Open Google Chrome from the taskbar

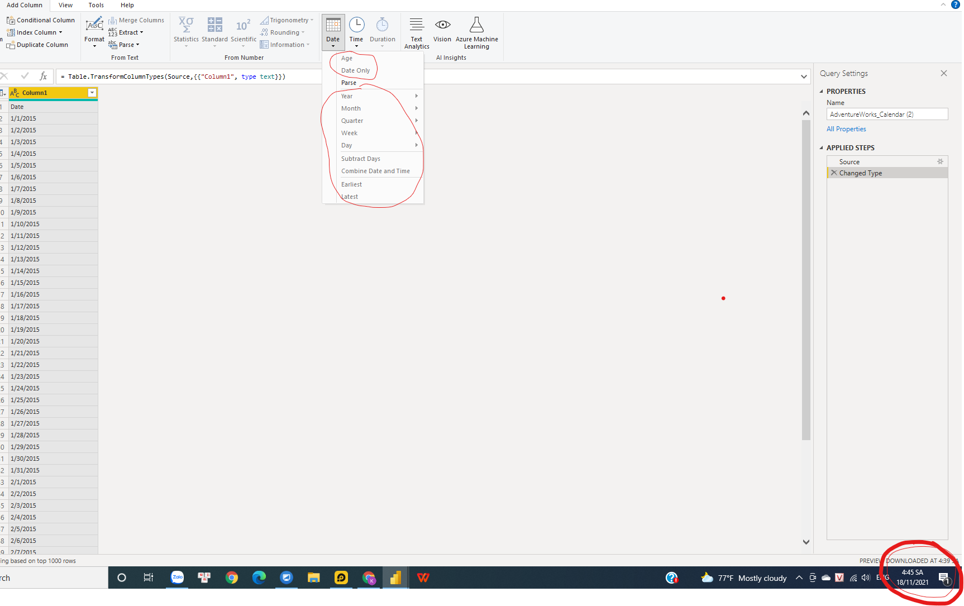pyautogui.click(x=232, y=578)
